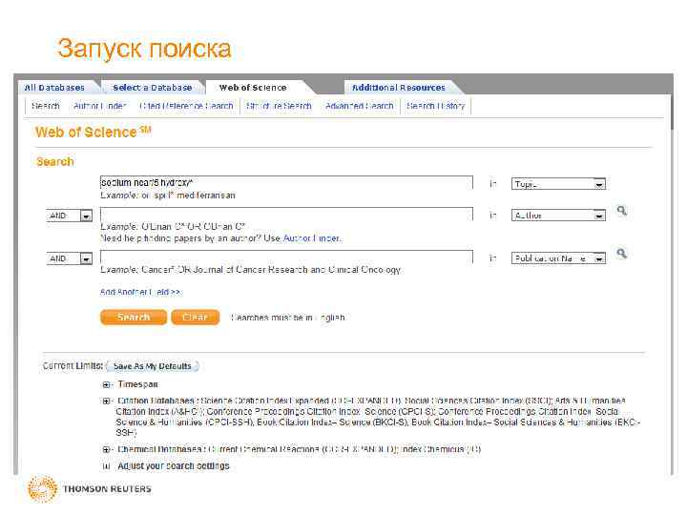The width and height of the screenshot is (687, 515).
Task: Open Search History sub-tab
Action: coord(435,106)
